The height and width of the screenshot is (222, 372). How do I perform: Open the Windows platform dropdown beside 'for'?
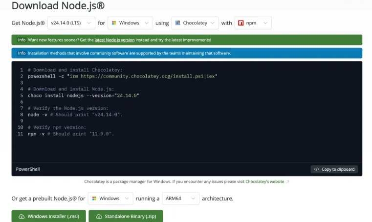pos(130,23)
